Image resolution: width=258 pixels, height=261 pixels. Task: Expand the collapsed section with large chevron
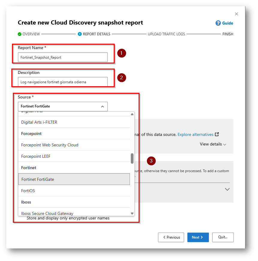click(x=227, y=189)
